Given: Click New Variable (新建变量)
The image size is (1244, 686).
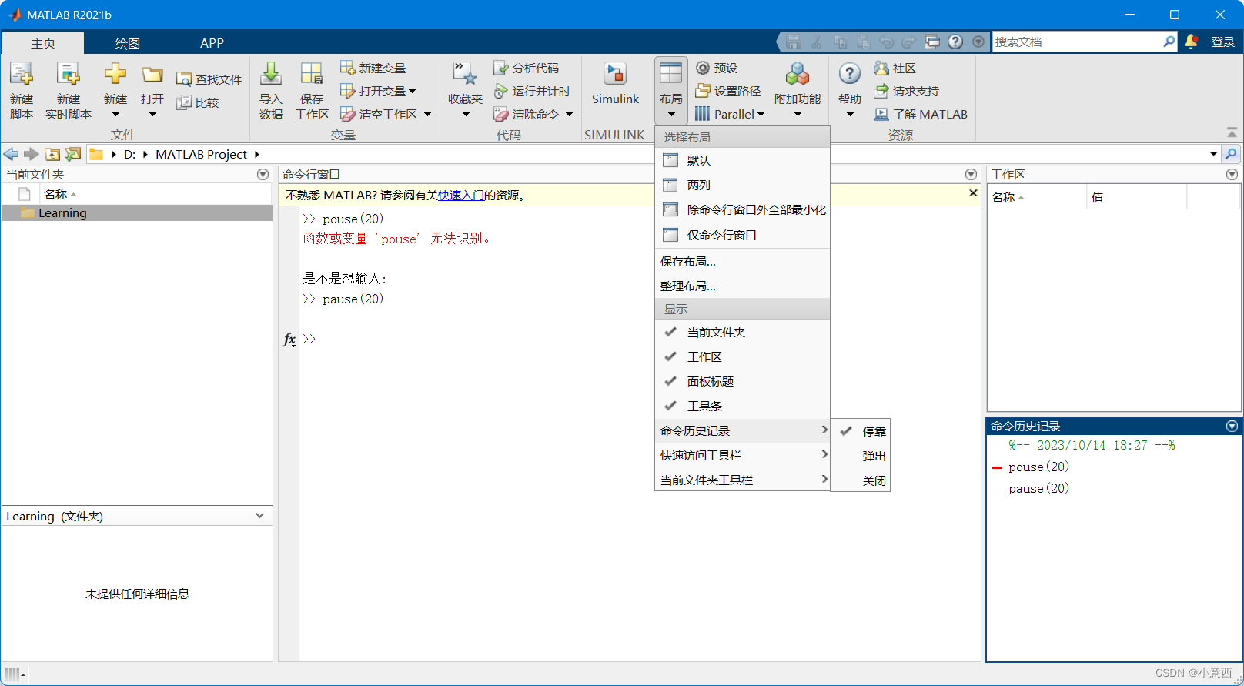Looking at the screenshot, I should pos(373,68).
